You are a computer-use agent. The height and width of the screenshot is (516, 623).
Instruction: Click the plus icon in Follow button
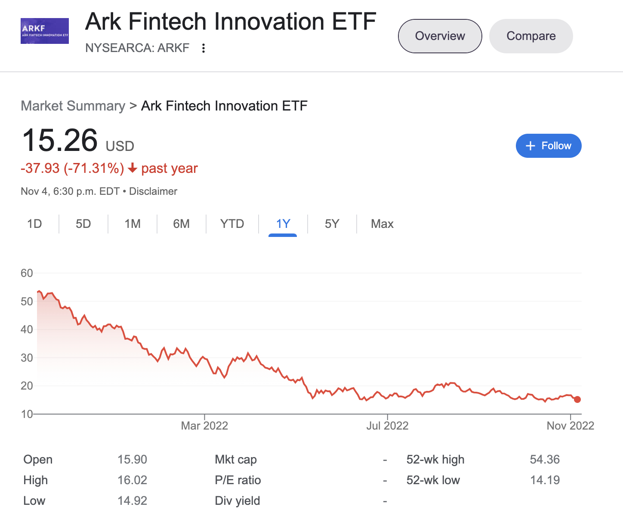(530, 146)
